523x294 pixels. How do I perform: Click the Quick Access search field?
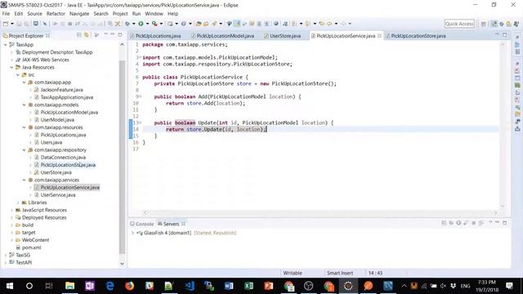459,24
